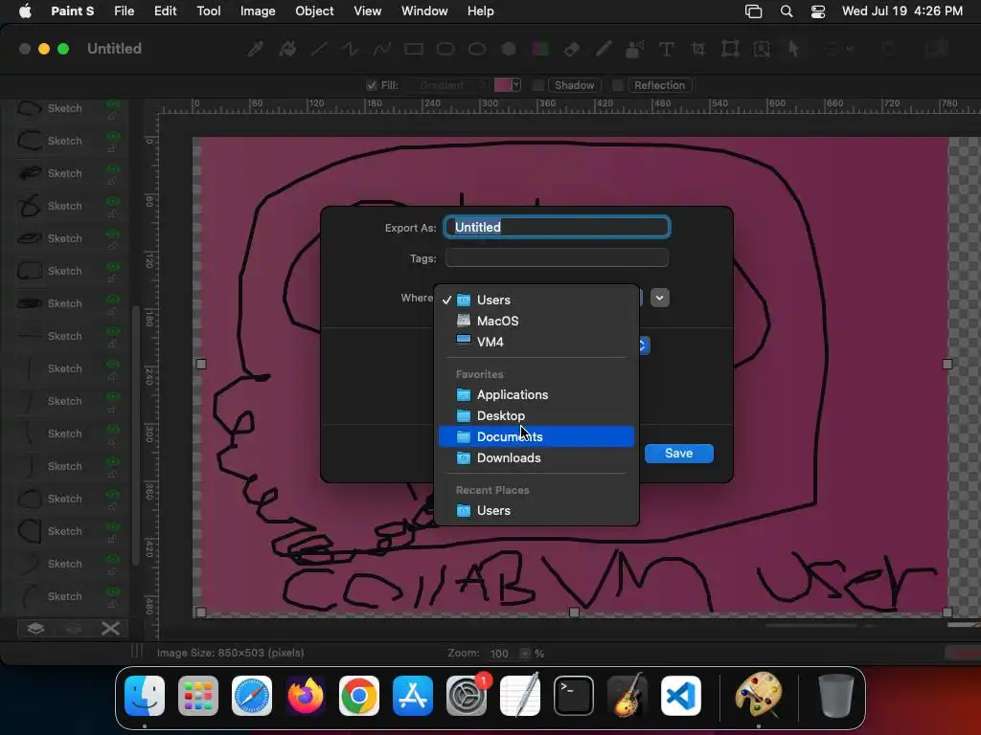
Task: Open the Tool menu
Action: 208,11
